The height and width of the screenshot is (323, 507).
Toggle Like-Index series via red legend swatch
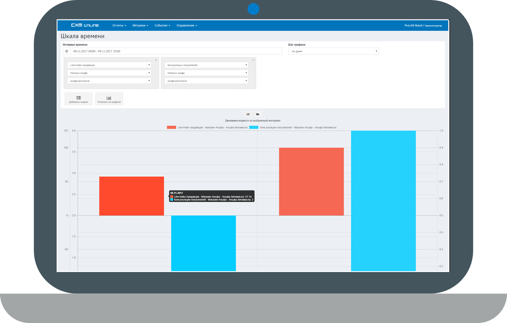pyautogui.click(x=171, y=127)
